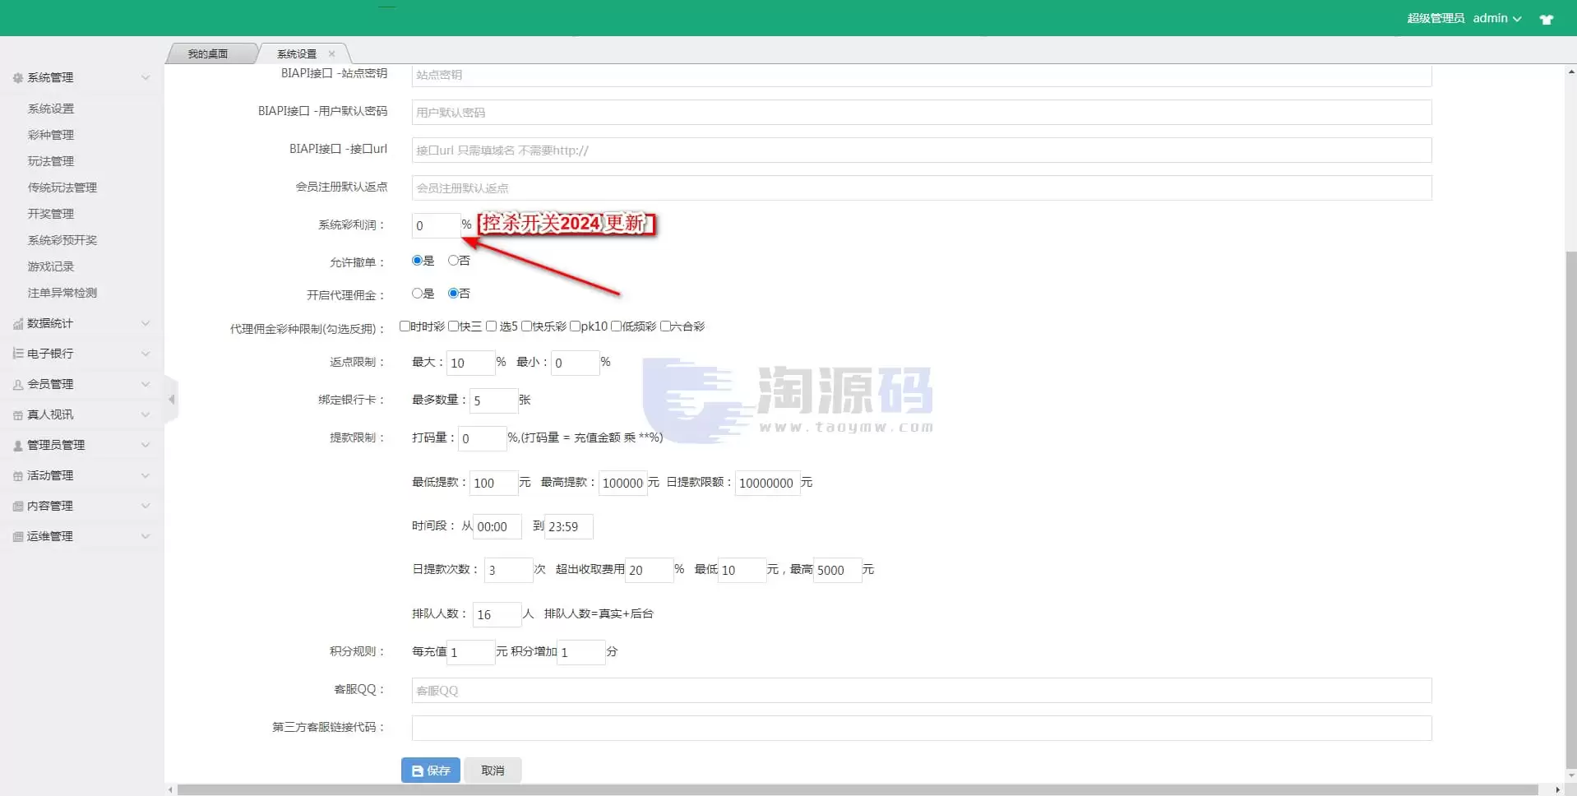Close the 系统设置 tab
The width and height of the screenshot is (1577, 796).
tap(332, 53)
